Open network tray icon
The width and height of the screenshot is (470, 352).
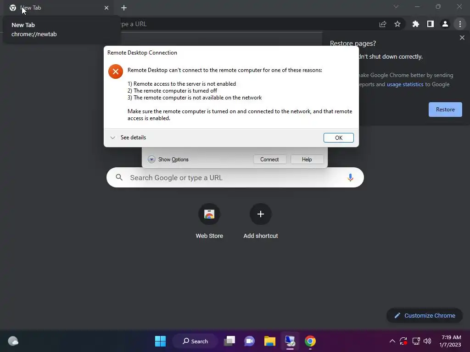click(x=416, y=341)
